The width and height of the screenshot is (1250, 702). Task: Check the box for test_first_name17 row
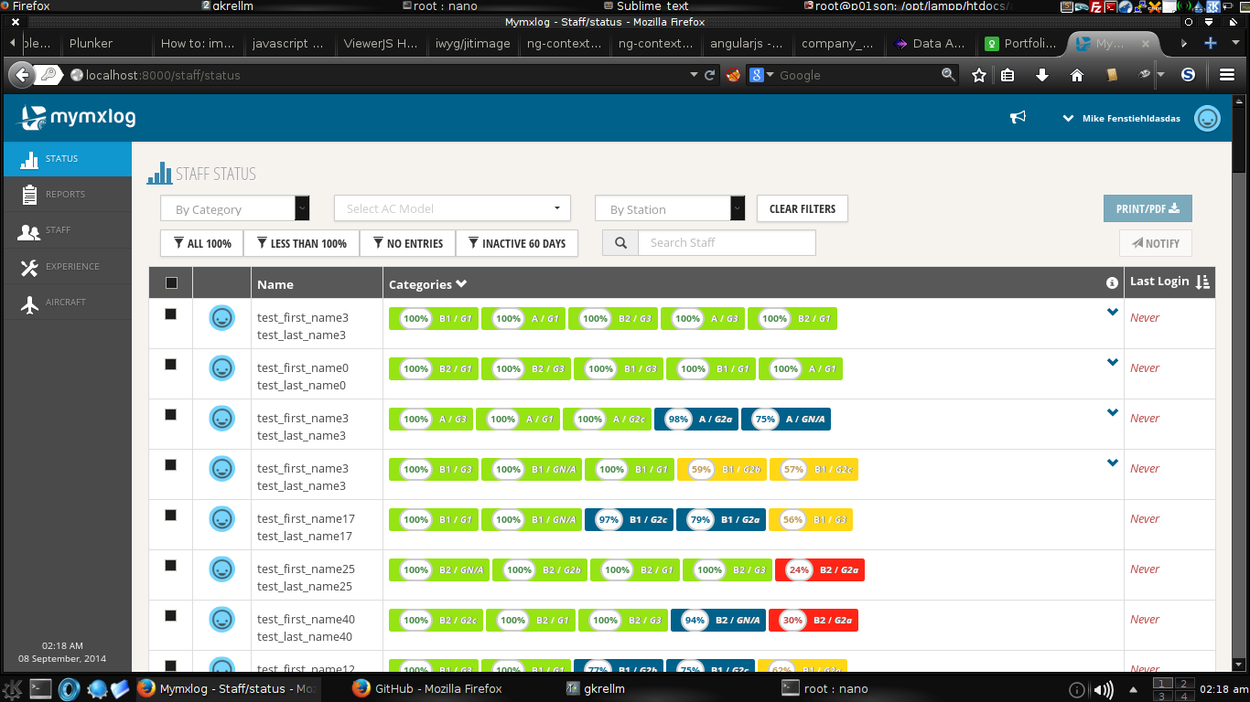click(x=170, y=516)
